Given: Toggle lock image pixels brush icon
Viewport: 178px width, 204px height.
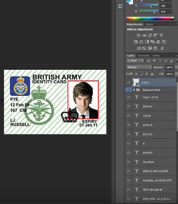Looking at the screenshot, I should tap(142, 74).
